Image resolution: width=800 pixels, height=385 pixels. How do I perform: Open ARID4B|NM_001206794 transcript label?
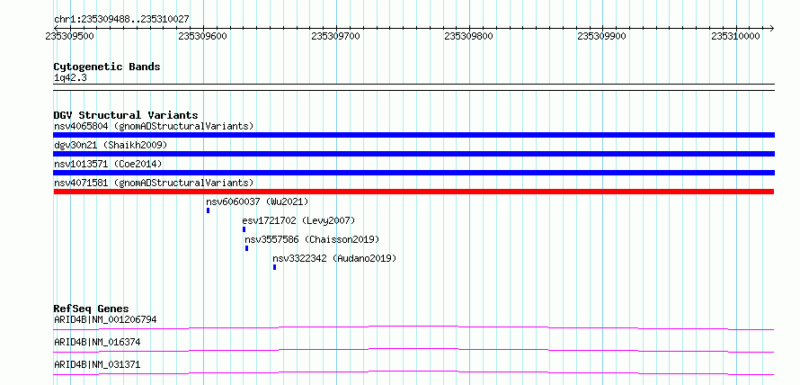pyautogui.click(x=105, y=319)
